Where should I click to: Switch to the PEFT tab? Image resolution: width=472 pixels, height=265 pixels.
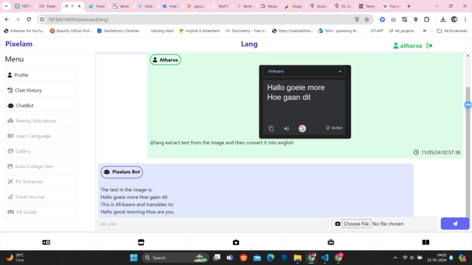point(23,6)
